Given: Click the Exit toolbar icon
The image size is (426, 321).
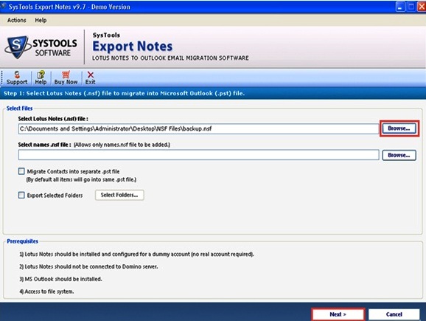Looking at the screenshot, I should click(91, 78).
